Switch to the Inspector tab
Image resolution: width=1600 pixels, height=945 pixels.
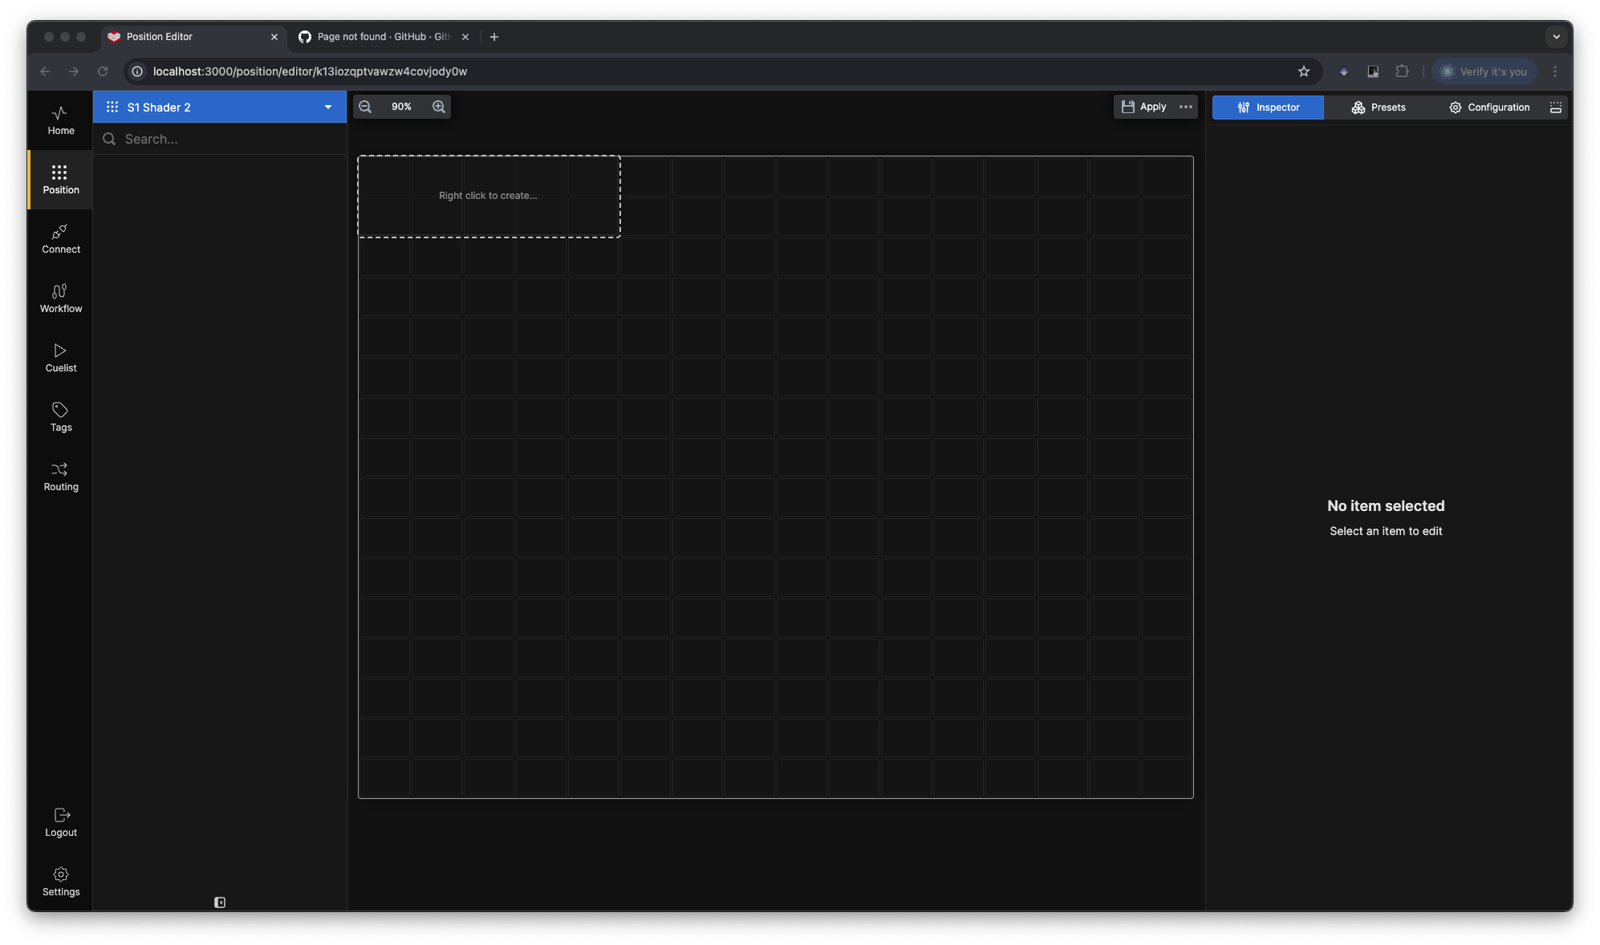click(x=1268, y=107)
